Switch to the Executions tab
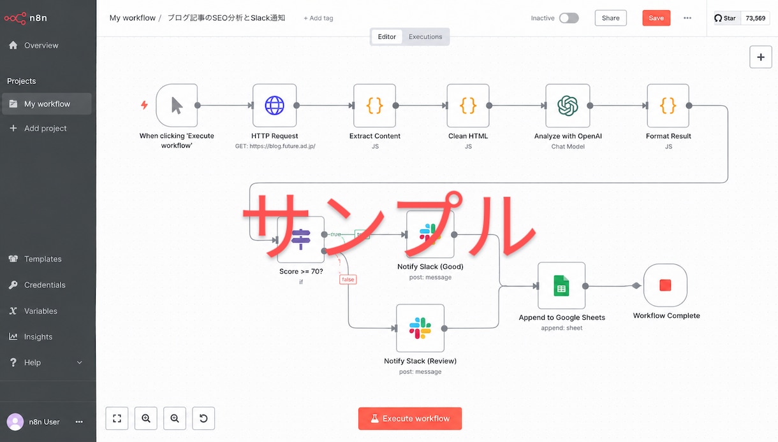 coord(425,37)
